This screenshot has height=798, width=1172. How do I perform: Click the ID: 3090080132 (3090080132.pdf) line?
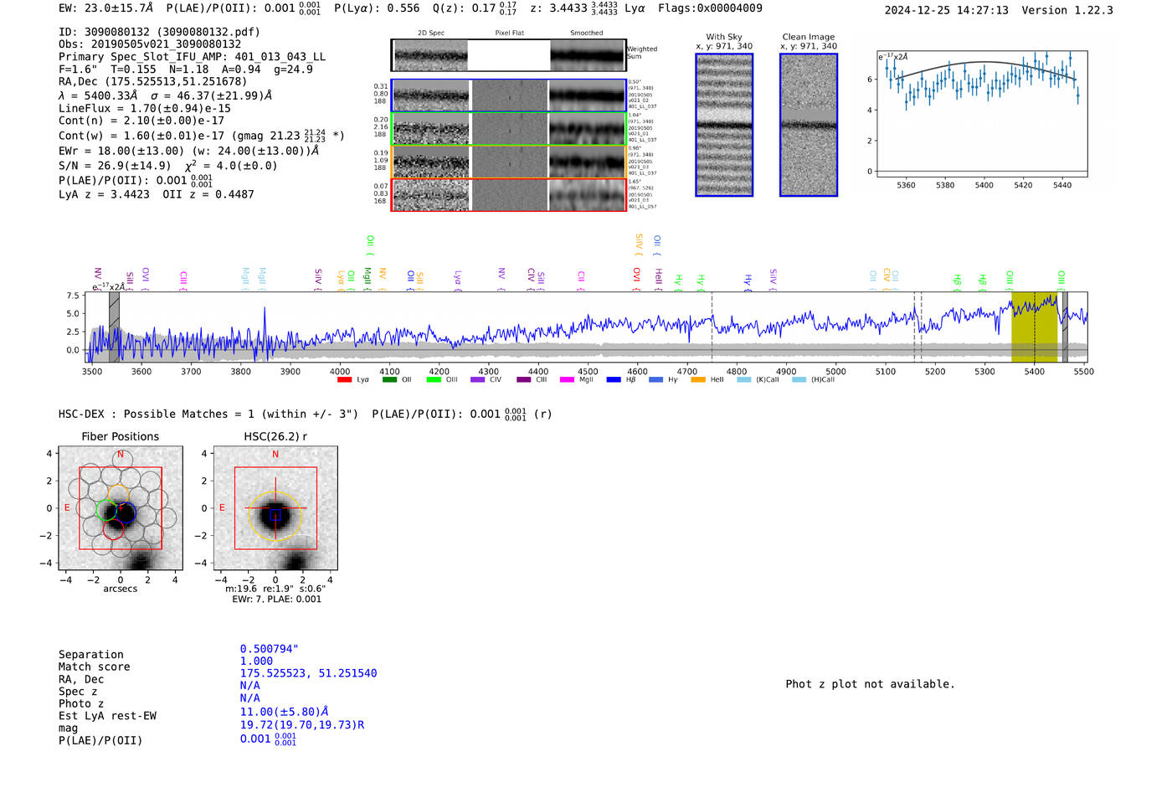(x=159, y=32)
